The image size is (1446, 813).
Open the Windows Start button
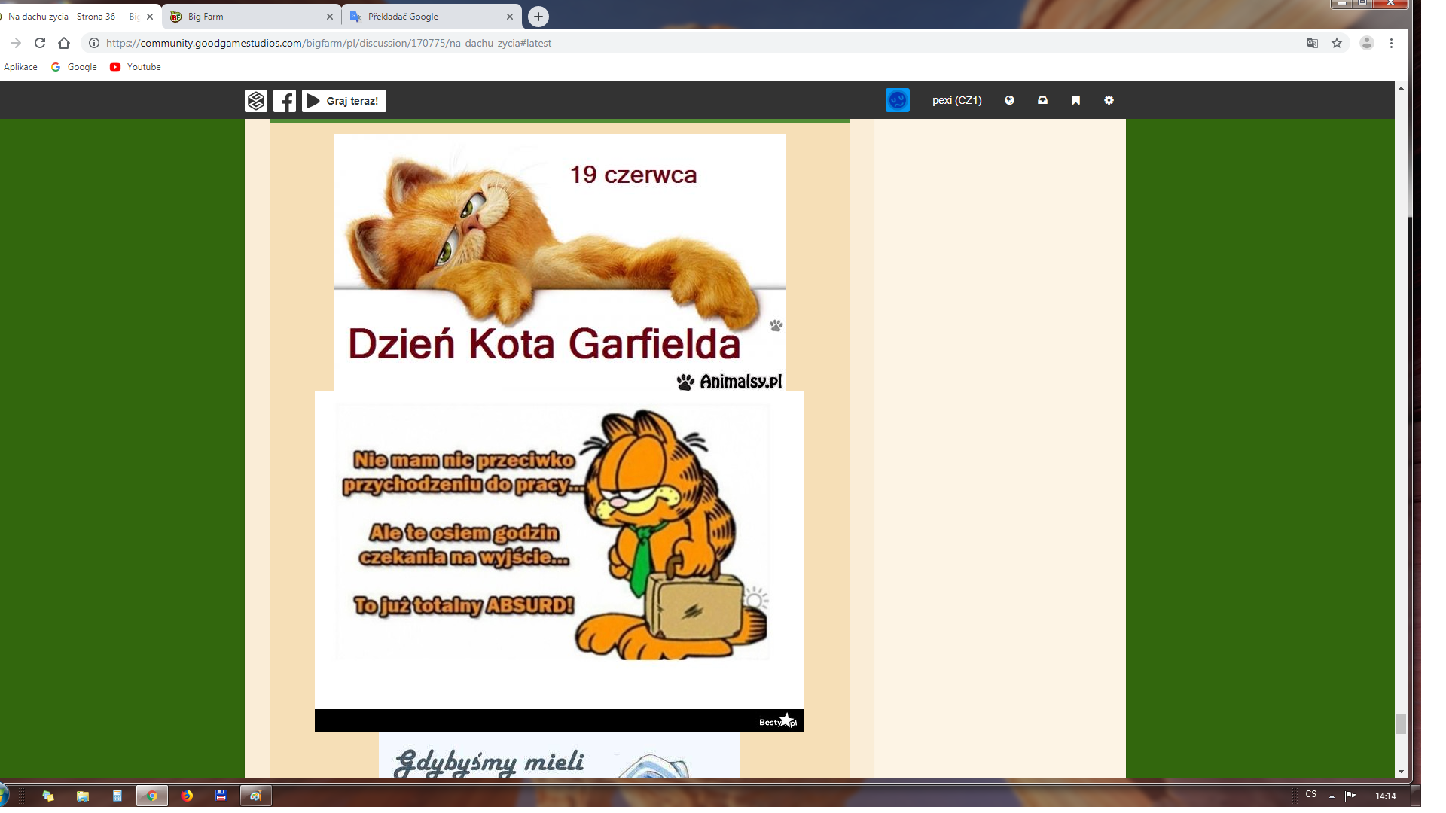coord(3,796)
